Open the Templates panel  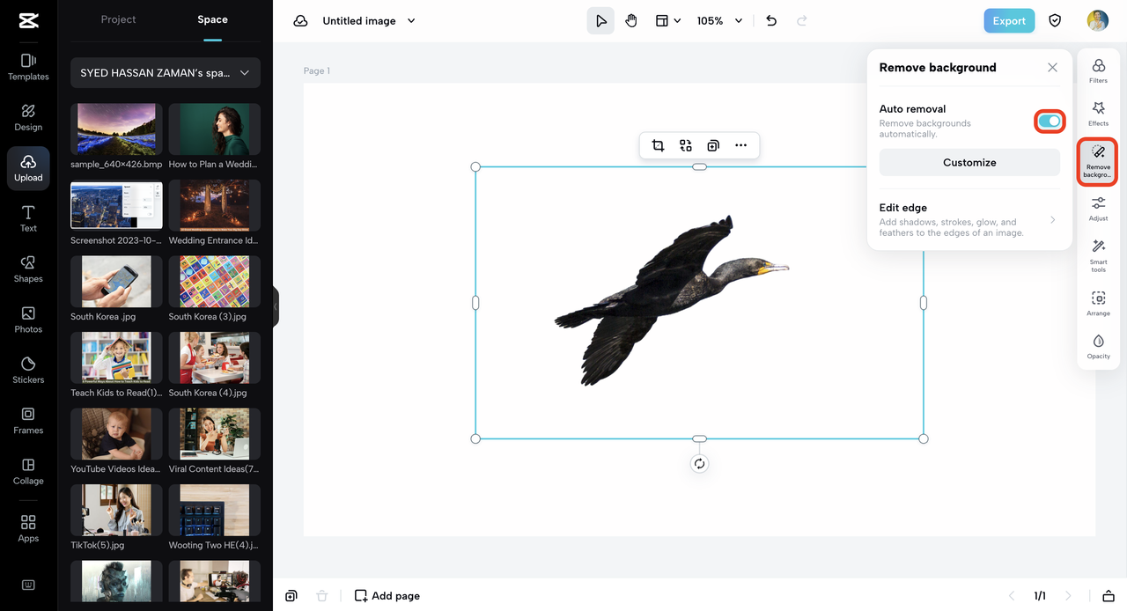(x=28, y=67)
